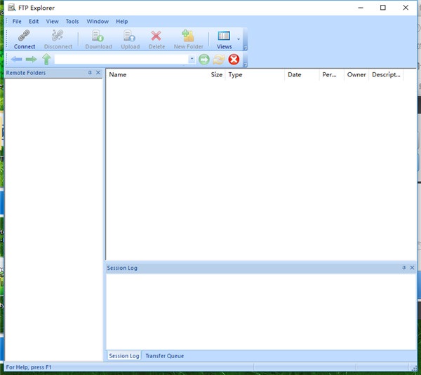421x375 pixels.
Task: Close the Session Log panel
Action: click(x=412, y=268)
